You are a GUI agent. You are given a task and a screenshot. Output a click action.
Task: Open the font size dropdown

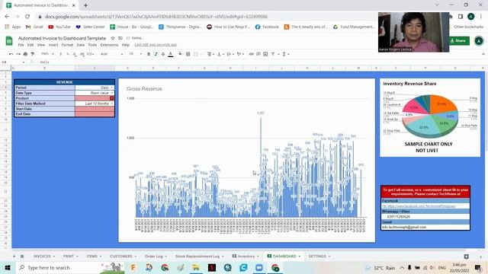pyautogui.click(x=136, y=54)
